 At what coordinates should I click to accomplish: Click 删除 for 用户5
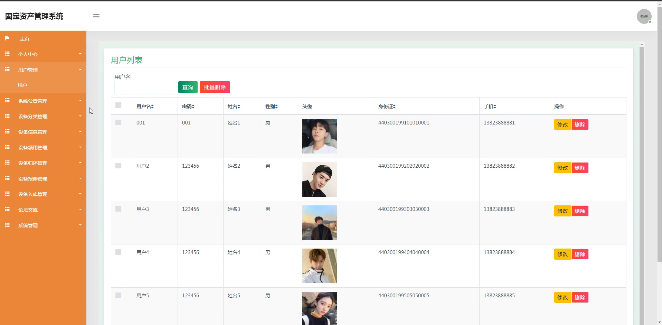580,297
